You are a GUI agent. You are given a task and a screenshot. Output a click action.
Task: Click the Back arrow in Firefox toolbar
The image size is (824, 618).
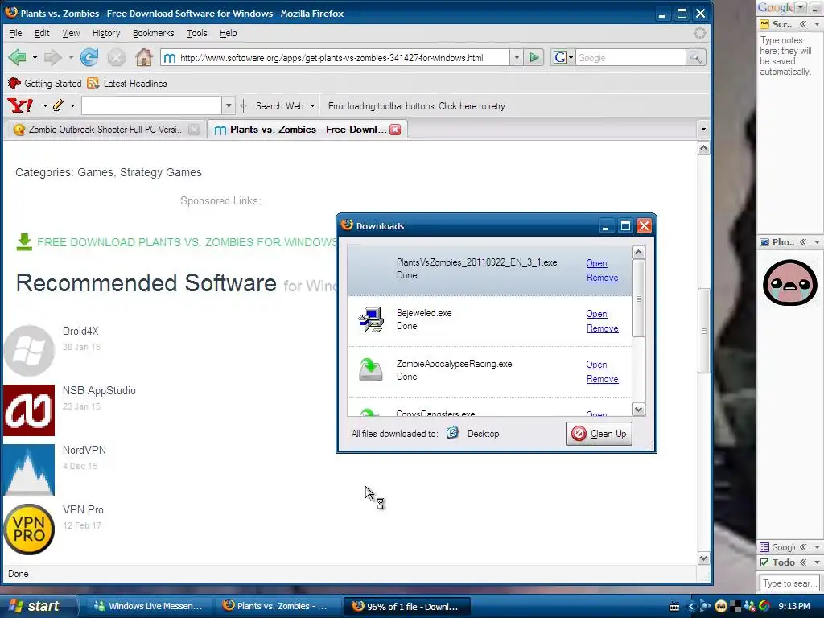point(18,57)
